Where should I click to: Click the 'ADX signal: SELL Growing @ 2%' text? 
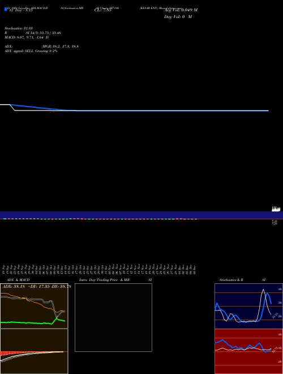click(31, 51)
